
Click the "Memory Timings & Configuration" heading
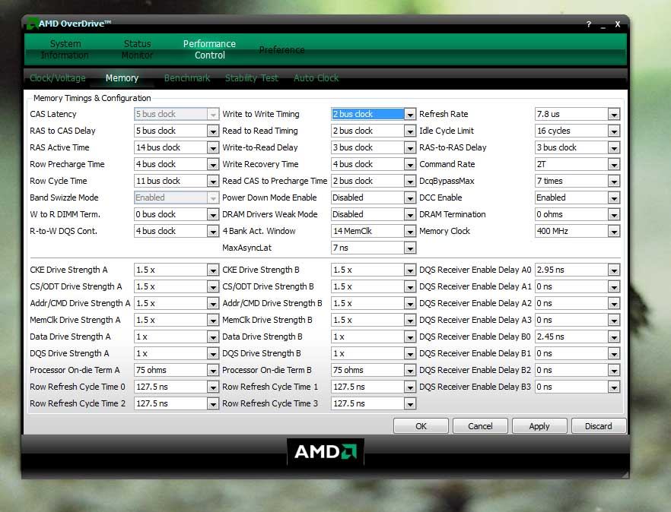click(x=92, y=98)
